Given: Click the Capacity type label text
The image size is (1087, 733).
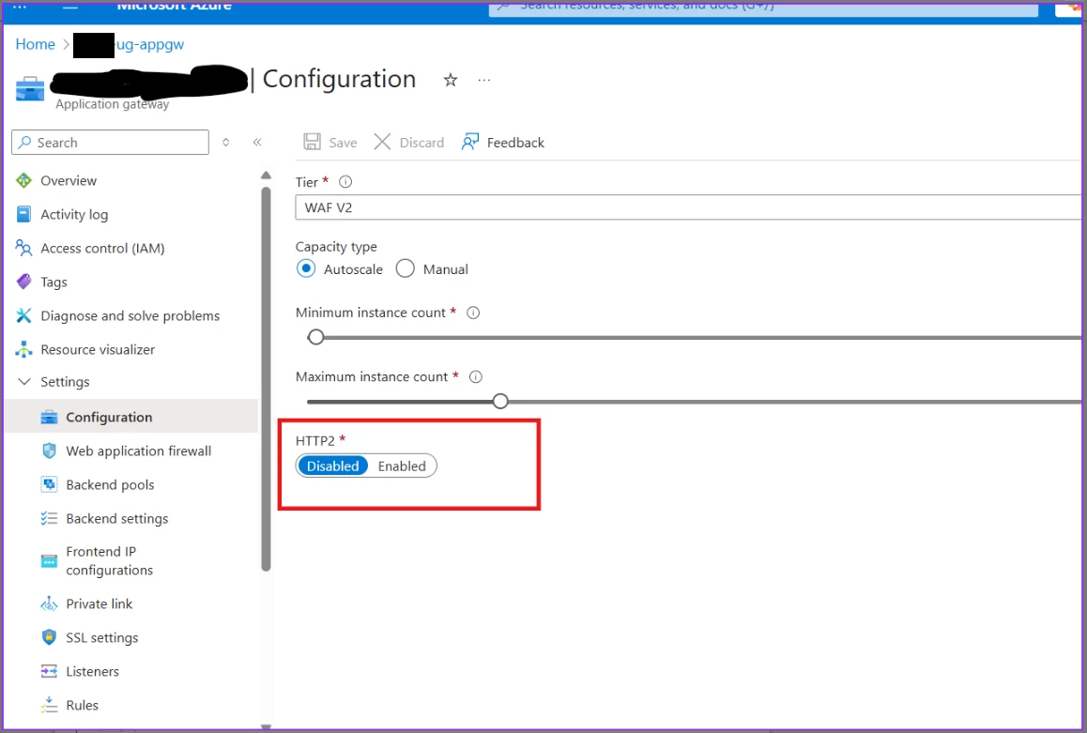Looking at the screenshot, I should 336,248.
